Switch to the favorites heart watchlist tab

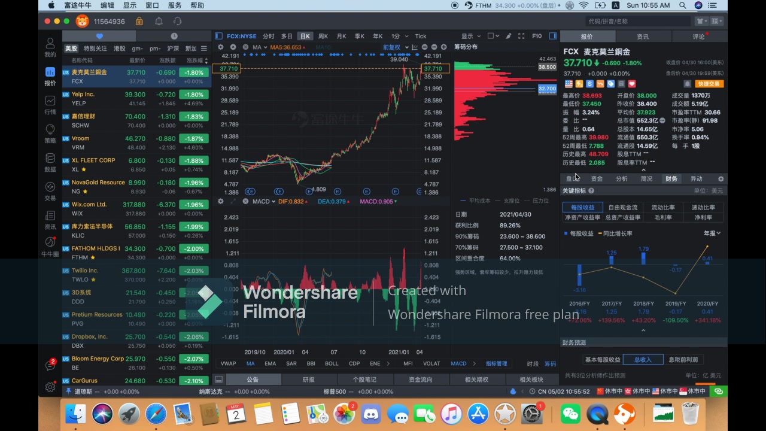[99, 36]
